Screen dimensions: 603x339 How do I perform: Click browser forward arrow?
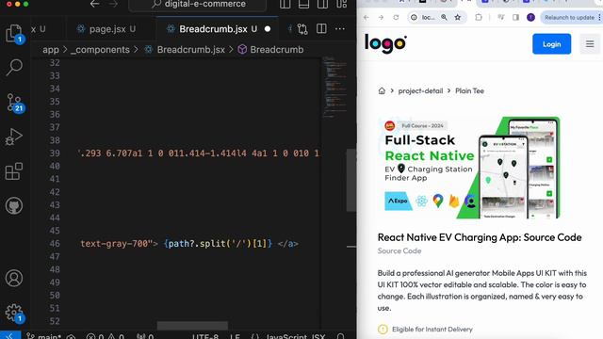pos(381,17)
